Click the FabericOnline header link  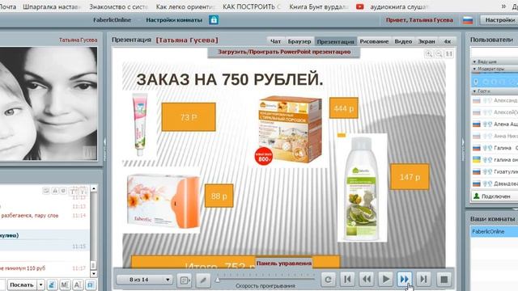pos(112,20)
